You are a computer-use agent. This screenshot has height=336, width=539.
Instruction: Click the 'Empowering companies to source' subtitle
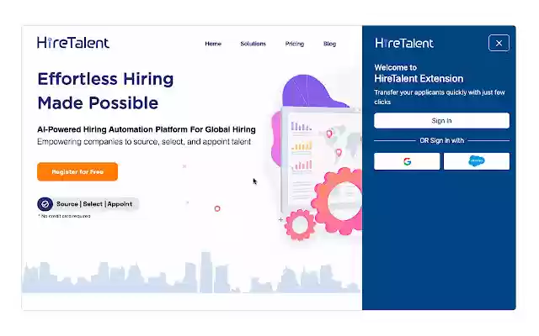[x=144, y=142]
